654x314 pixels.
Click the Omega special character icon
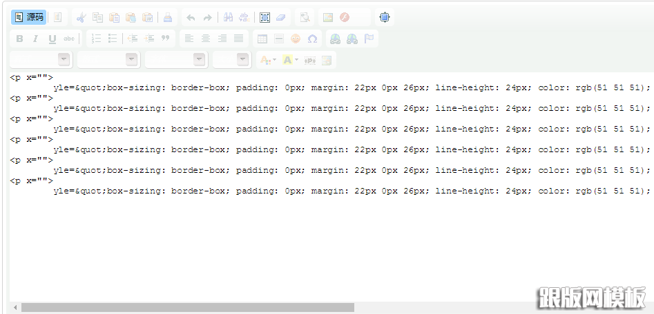point(312,39)
